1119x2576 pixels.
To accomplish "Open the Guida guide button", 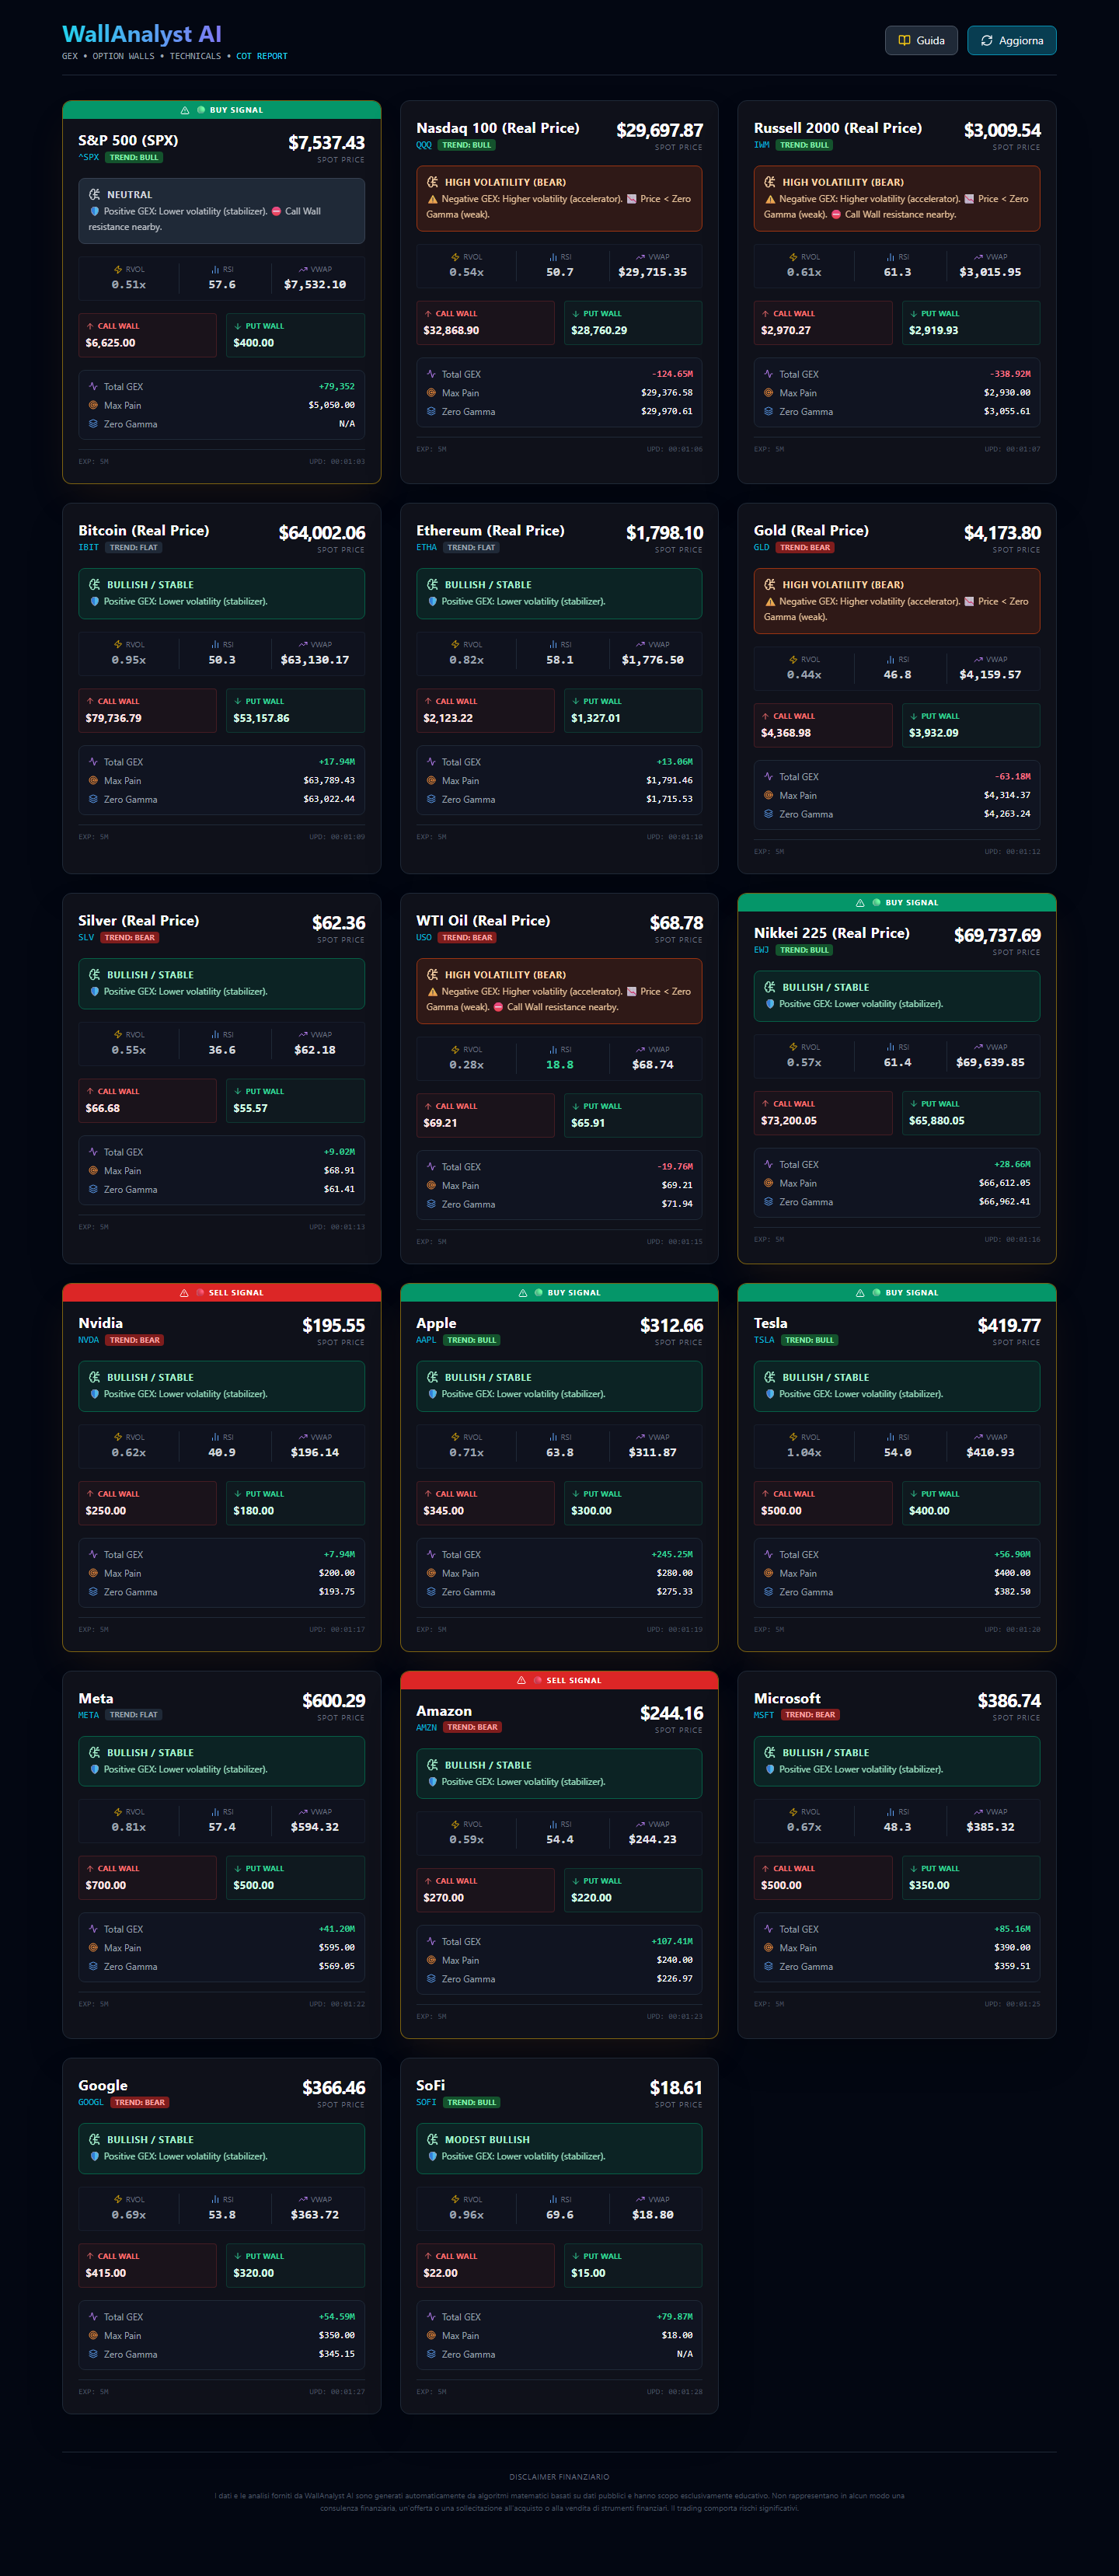I will 921,40.
